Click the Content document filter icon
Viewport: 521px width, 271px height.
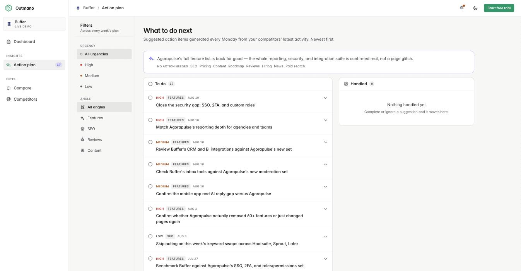click(x=82, y=151)
